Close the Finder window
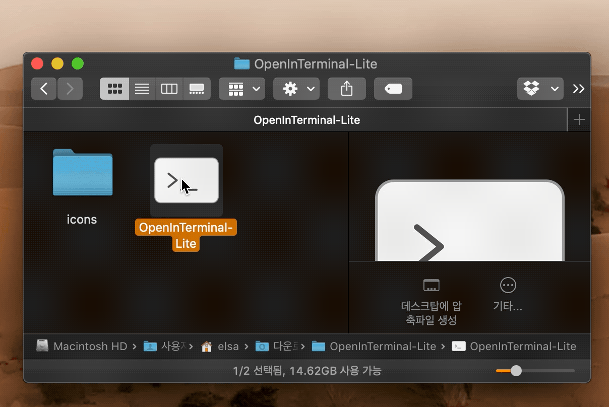Image resolution: width=609 pixels, height=407 pixels. [x=37, y=64]
